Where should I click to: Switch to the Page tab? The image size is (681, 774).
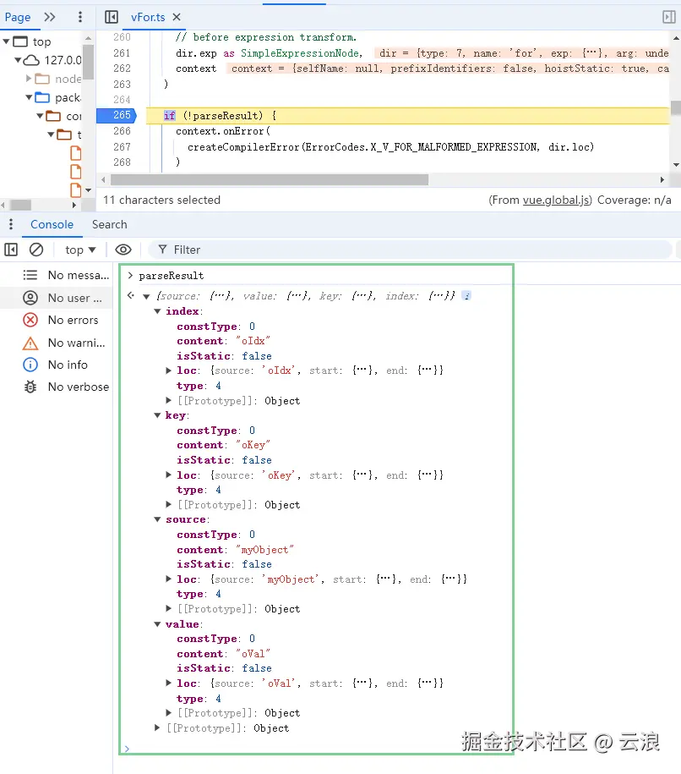pyautogui.click(x=18, y=17)
